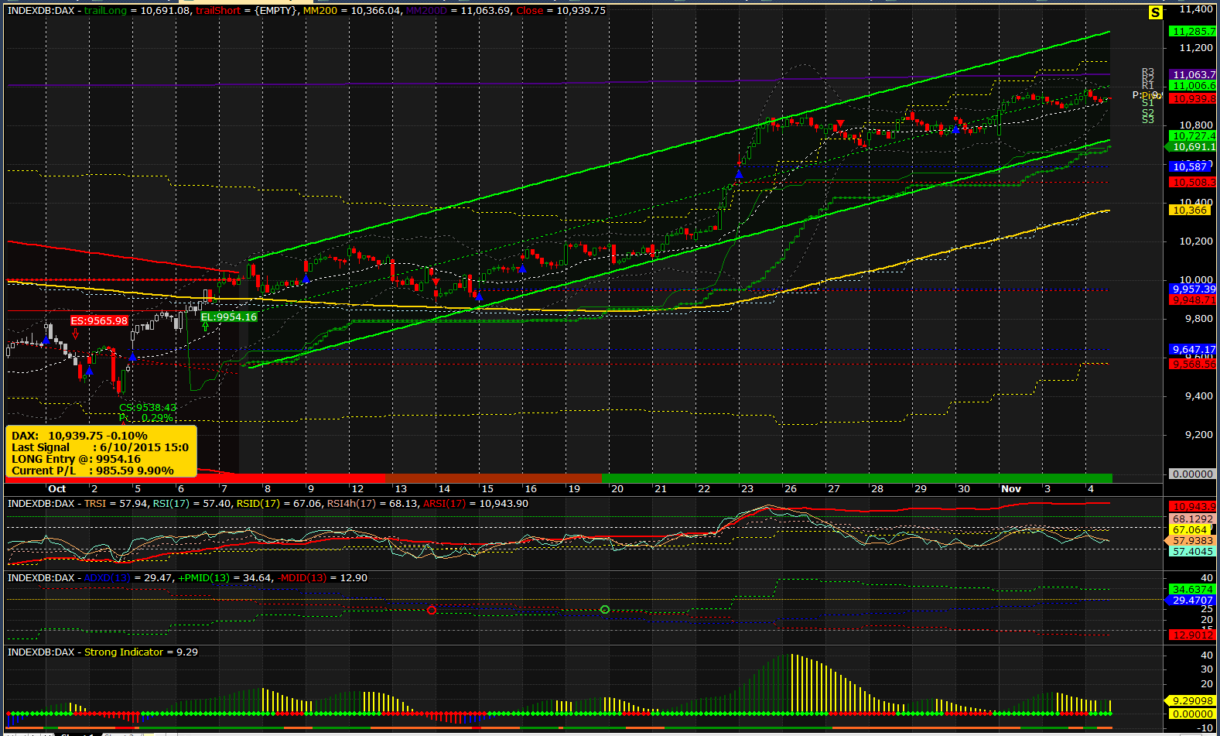Select the red 10,939.8 price tag

click(x=1193, y=99)
